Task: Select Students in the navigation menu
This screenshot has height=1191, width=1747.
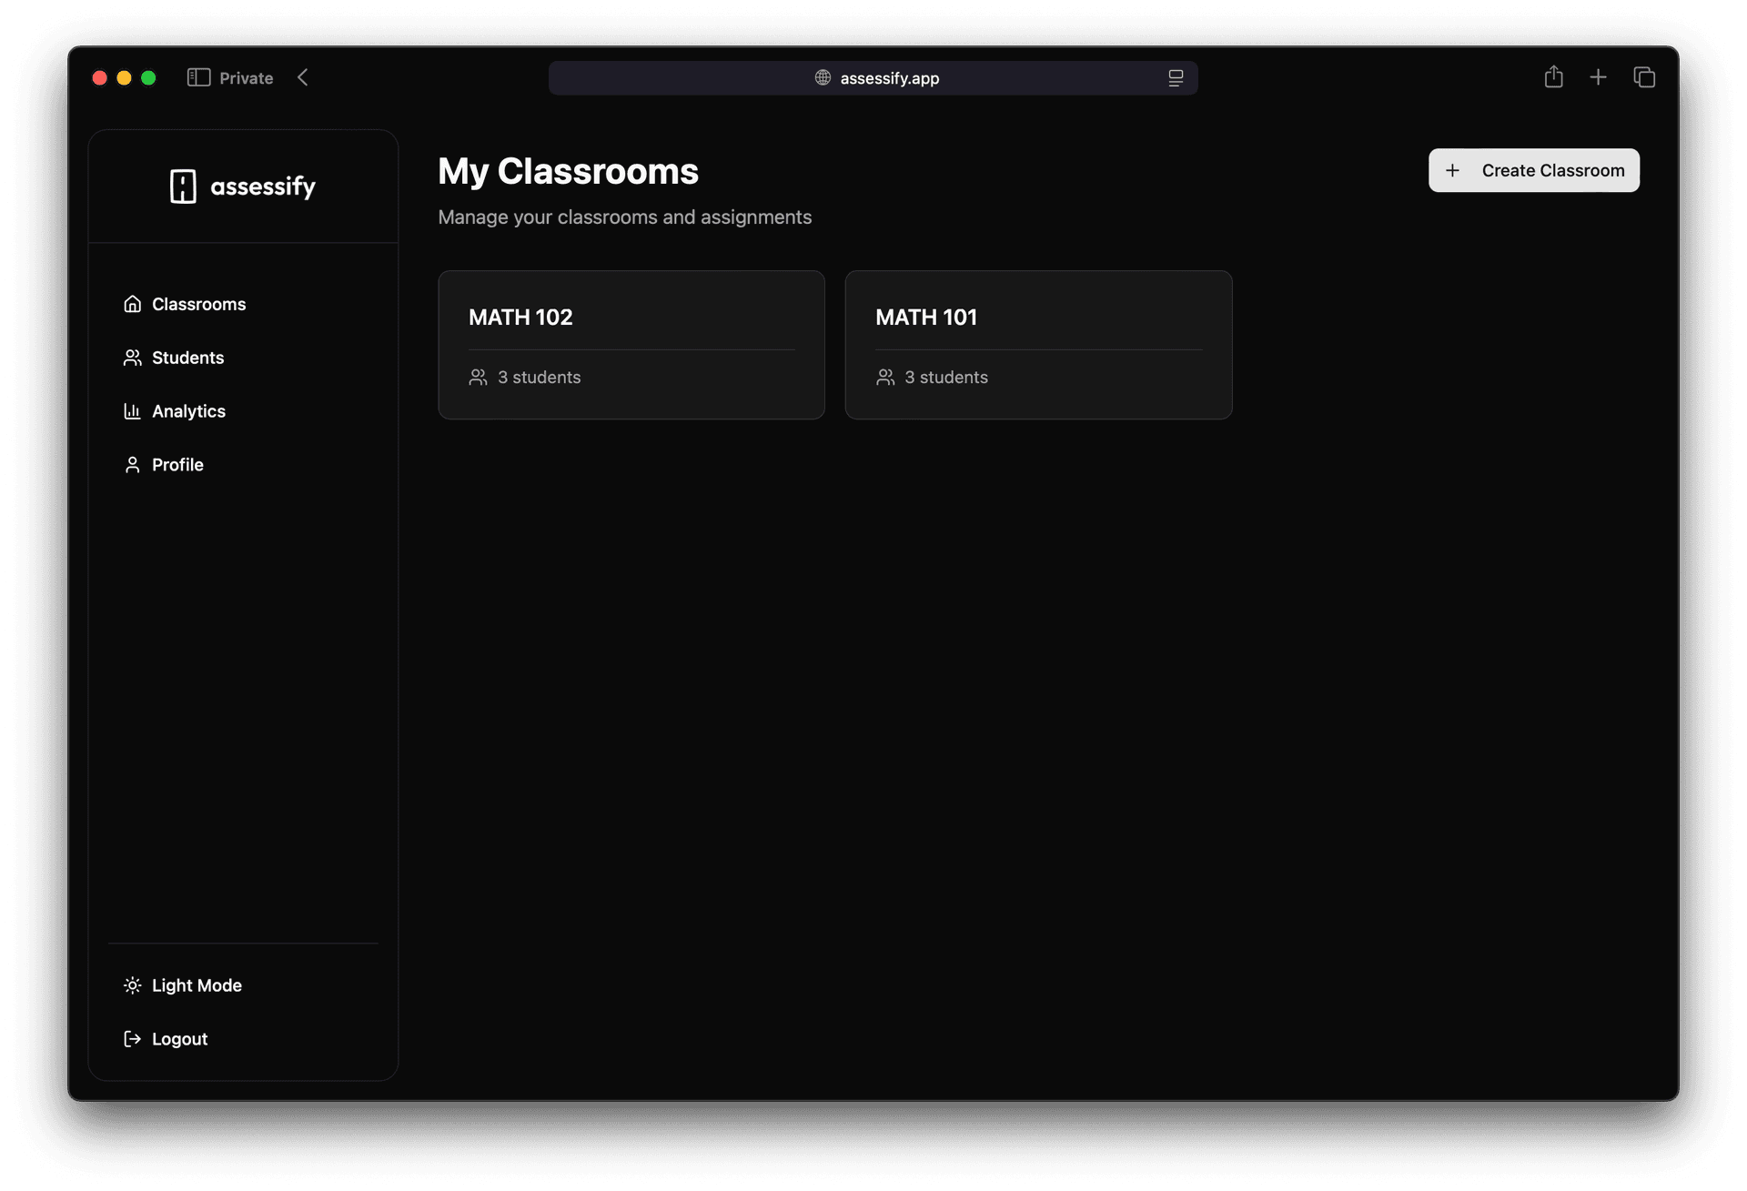Action: click(187, 358)
